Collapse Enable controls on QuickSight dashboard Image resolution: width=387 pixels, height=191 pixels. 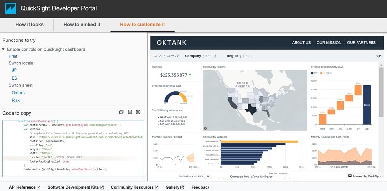coord(3,49)
